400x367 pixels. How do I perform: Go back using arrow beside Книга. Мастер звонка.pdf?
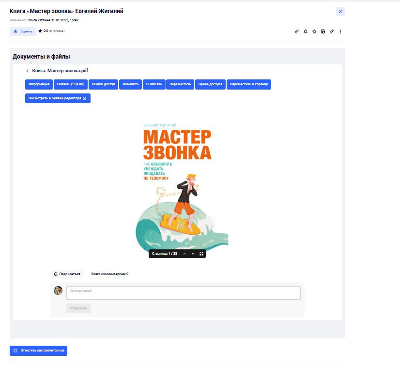coord(27,71)
